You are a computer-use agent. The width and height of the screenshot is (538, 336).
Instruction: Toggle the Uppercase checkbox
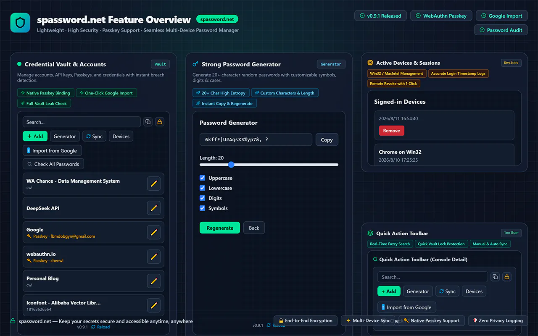click(x=203, y=178)
